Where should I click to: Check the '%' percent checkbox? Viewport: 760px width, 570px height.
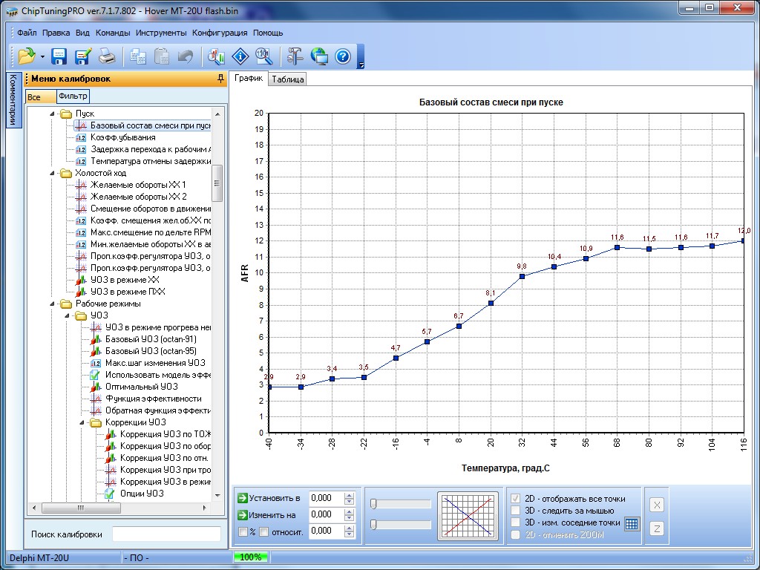pyautogui.click(x=243, y=531)
